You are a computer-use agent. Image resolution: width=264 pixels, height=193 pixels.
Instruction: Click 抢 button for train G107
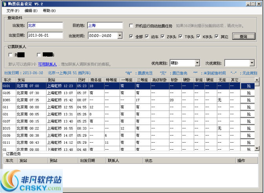point(248,121)
